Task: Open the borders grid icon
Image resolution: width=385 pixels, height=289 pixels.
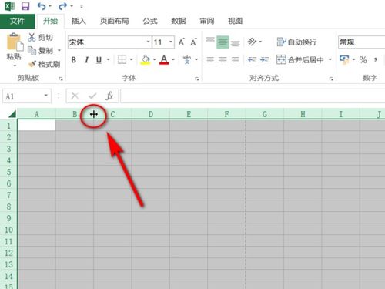Action: [x=122, y=60]
